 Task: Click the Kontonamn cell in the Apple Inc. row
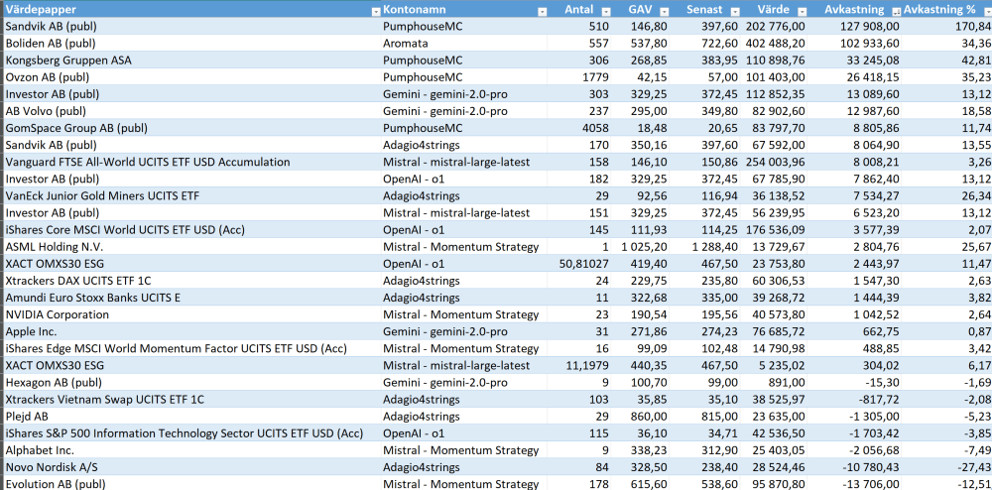coord(464,331)
